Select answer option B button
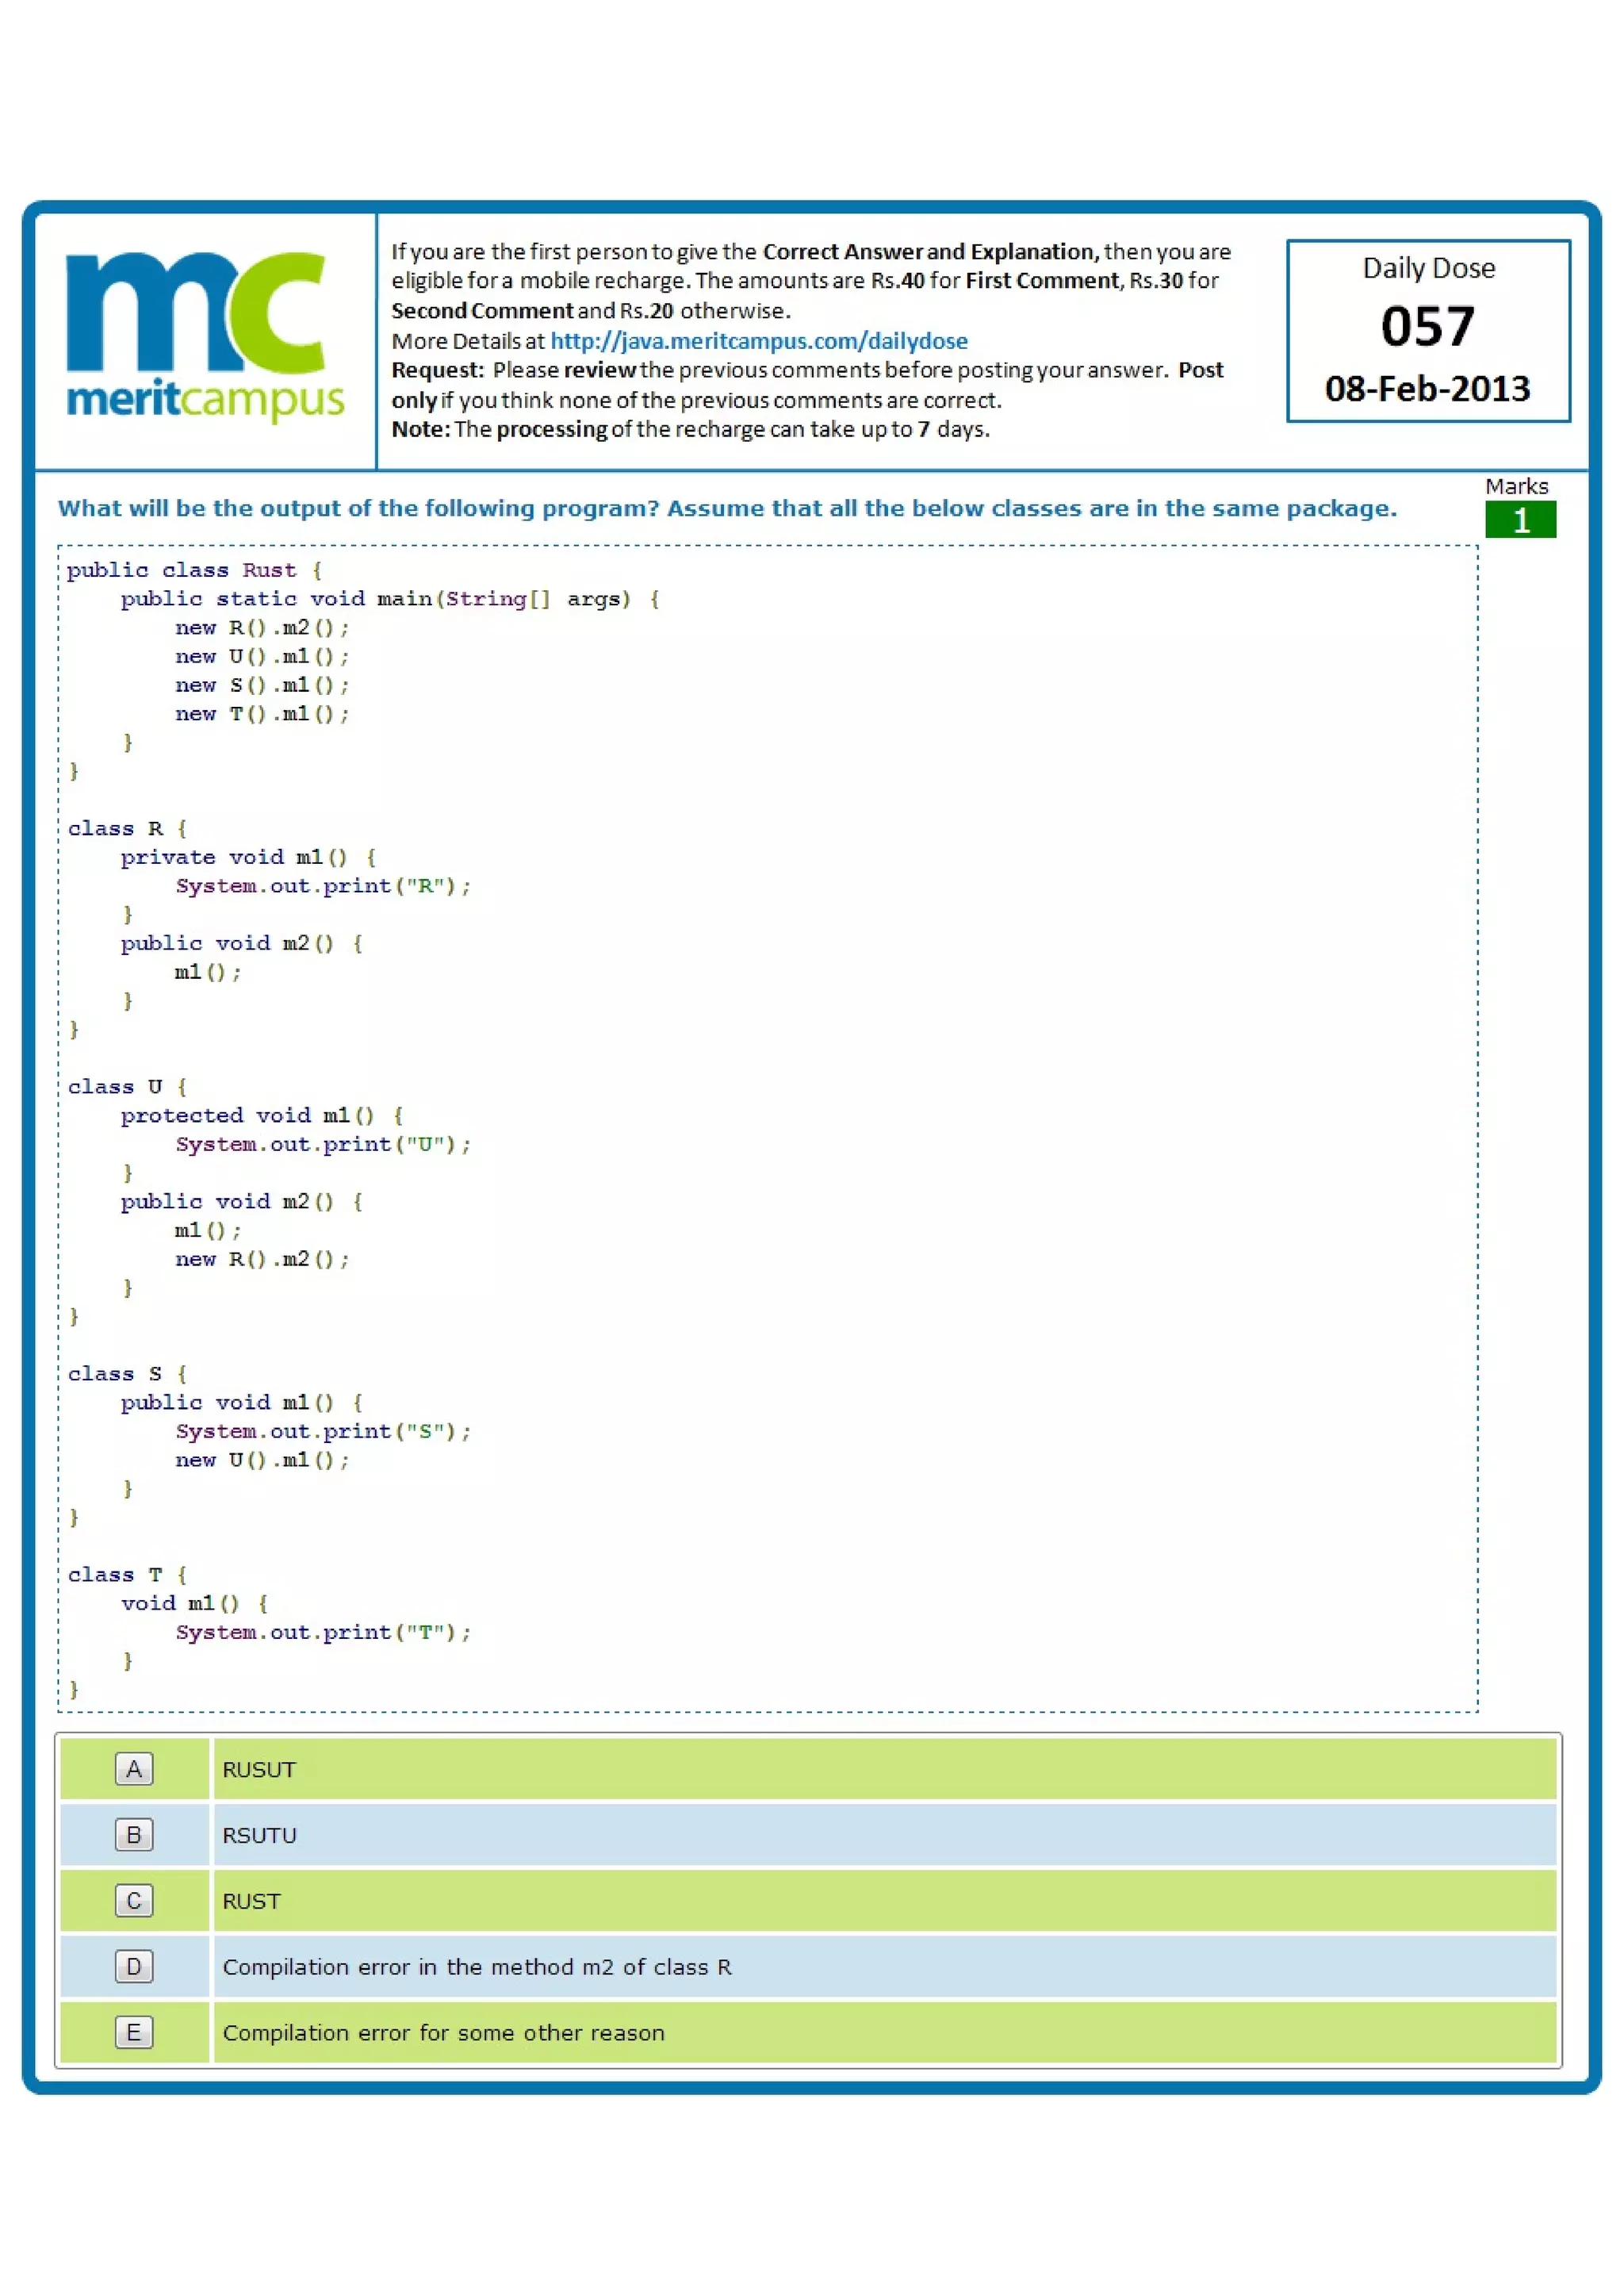 (134, 1835)
